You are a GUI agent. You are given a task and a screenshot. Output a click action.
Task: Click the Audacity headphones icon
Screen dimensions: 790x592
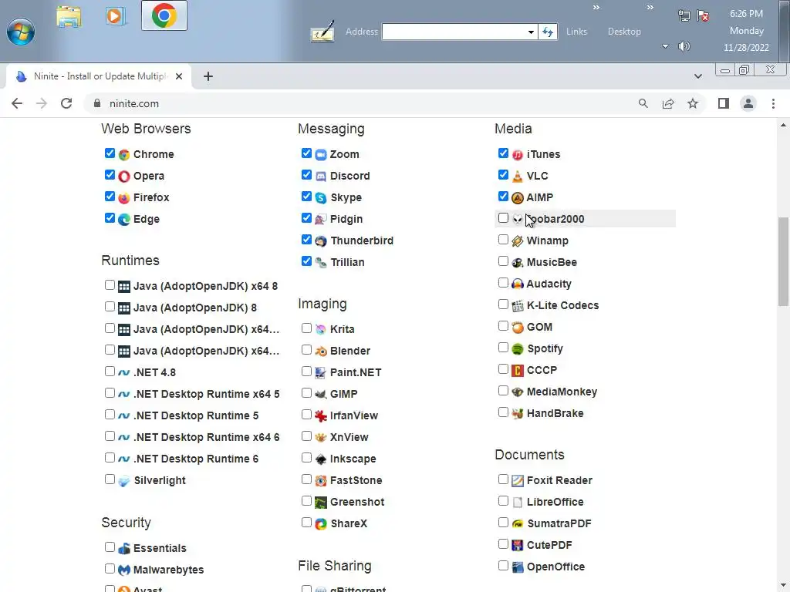point(518,284)
